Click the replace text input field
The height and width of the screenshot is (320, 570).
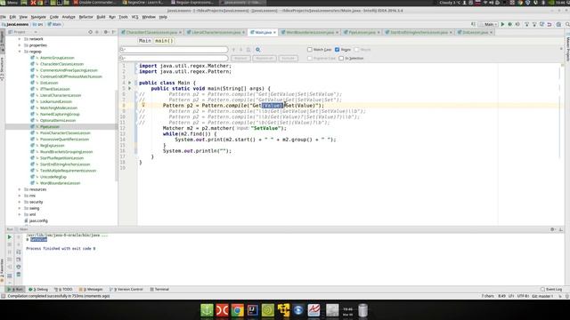click(x=174, y=58)
